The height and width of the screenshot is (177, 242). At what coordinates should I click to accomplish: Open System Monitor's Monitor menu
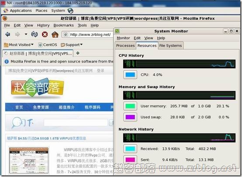pos(123,38)
